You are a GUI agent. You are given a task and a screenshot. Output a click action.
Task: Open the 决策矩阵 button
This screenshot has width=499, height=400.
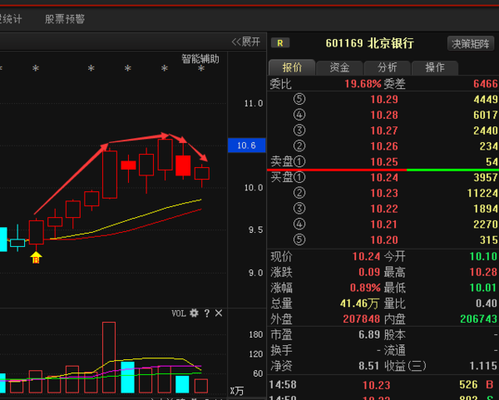(x=471, y=43)
